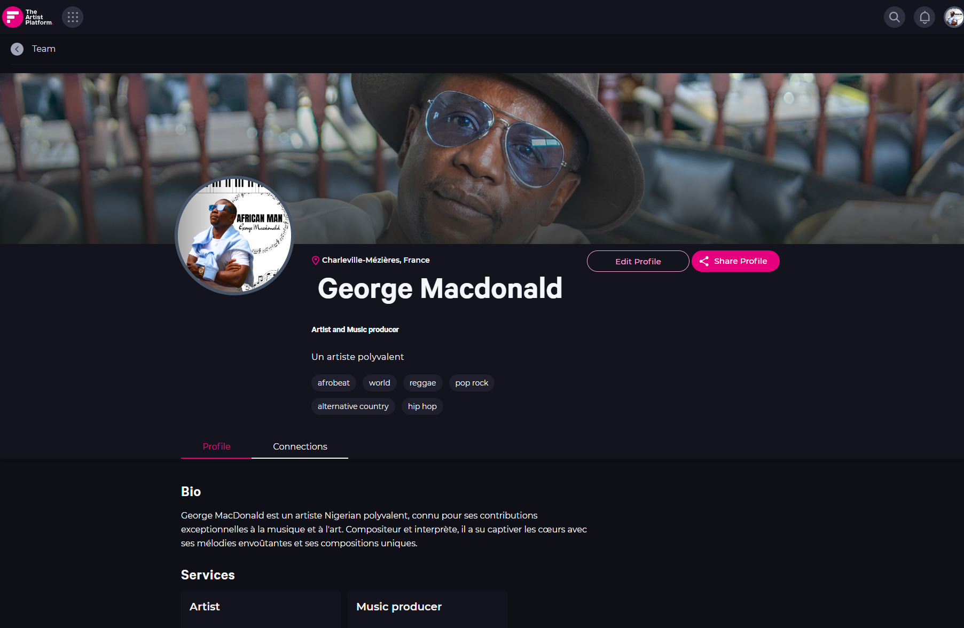This screenshot has width=964, height=628.
Task: Click the location pin icon
Action: coord(316,260)
